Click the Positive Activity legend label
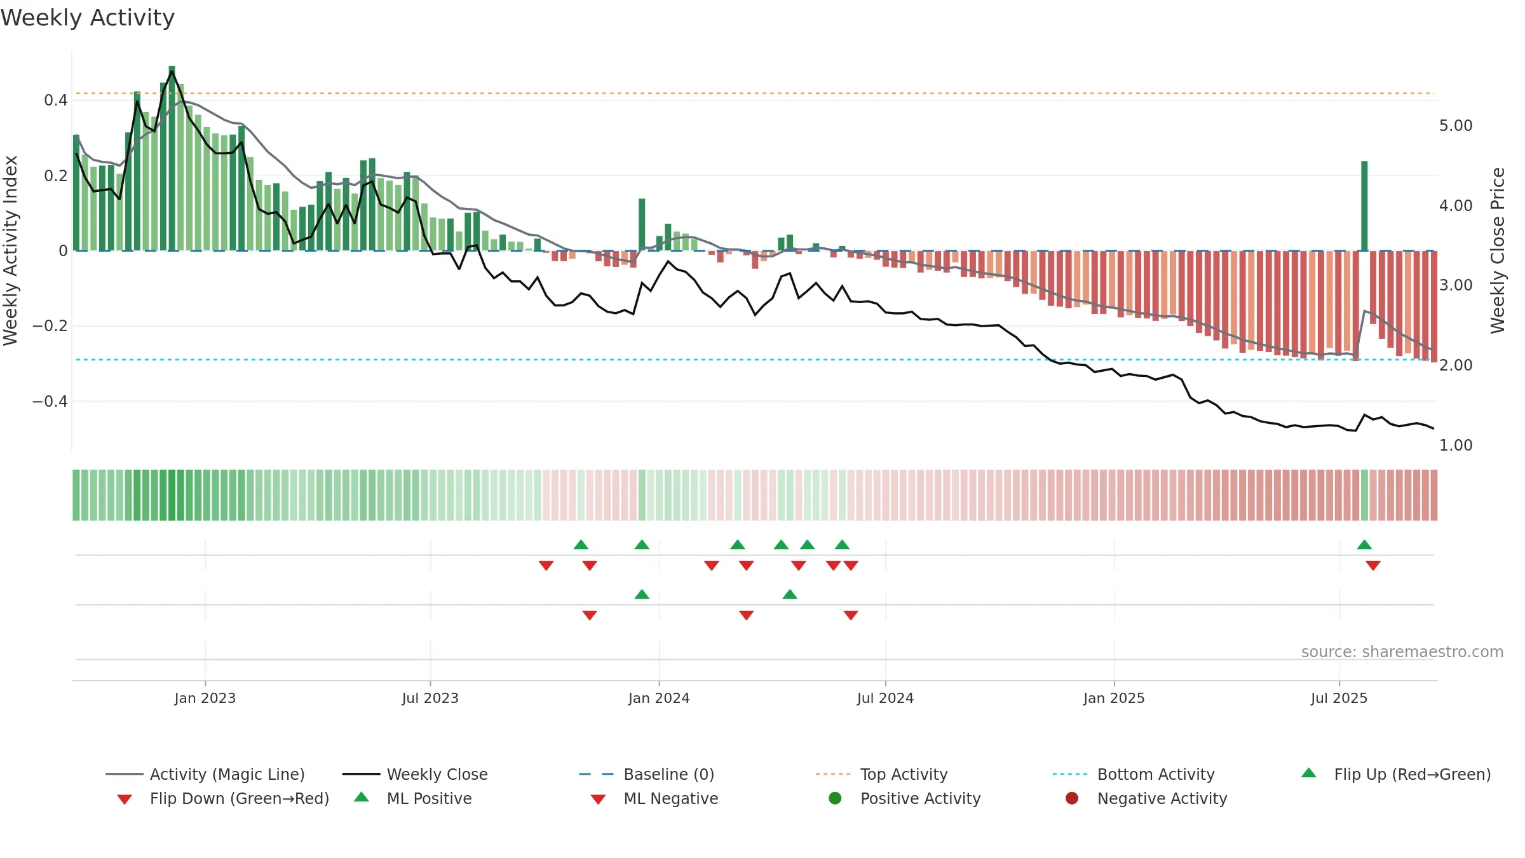This screenshot has height=858, width=1525. [x=921, y=798]
